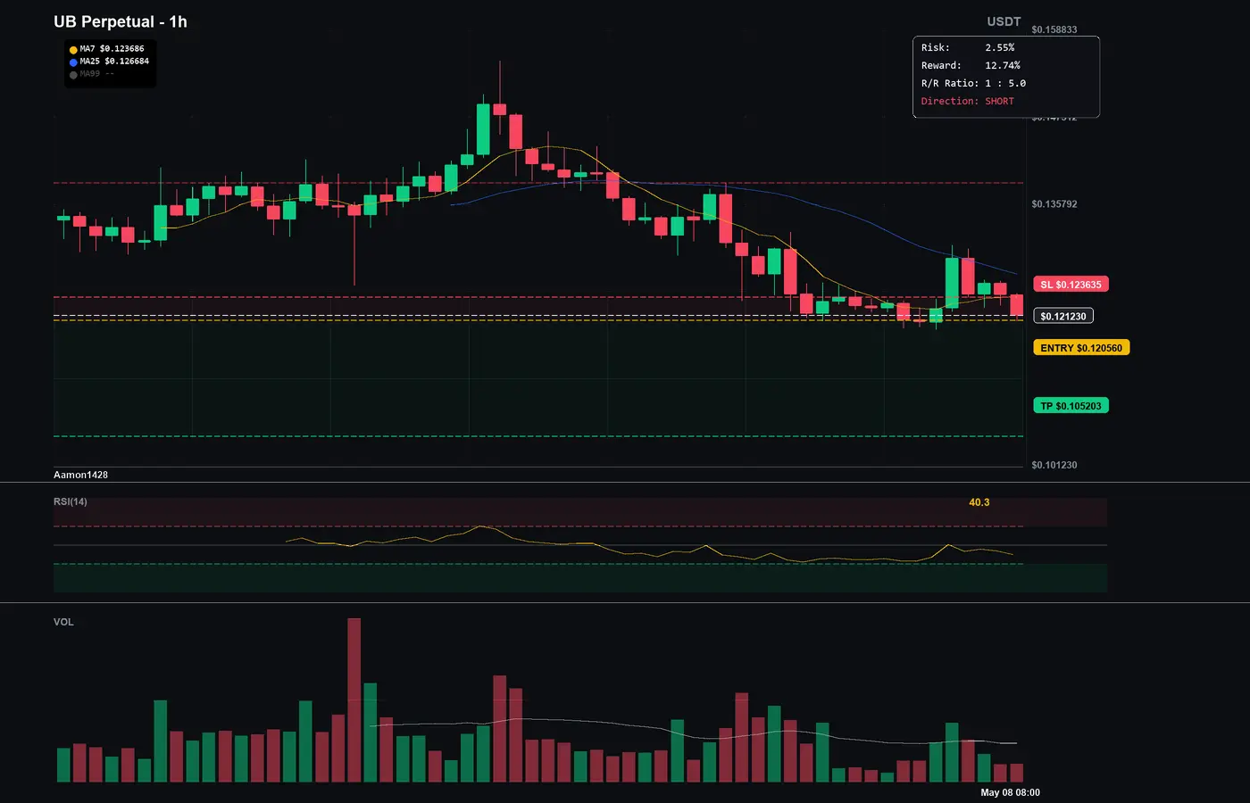Click the UB Perpetual - 1h chart title
1250x803 pixels.
point(121,21)
